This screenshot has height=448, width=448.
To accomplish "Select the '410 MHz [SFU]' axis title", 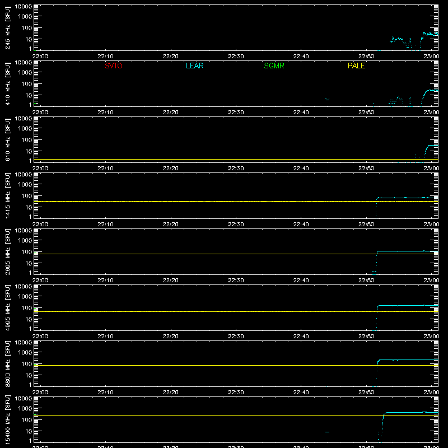I will pos(7,83).
